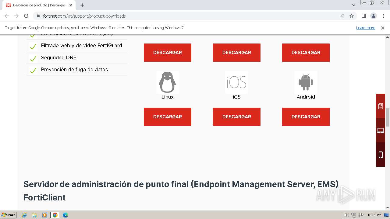Click the Prevención de fuga de datos text

(75, 69)
